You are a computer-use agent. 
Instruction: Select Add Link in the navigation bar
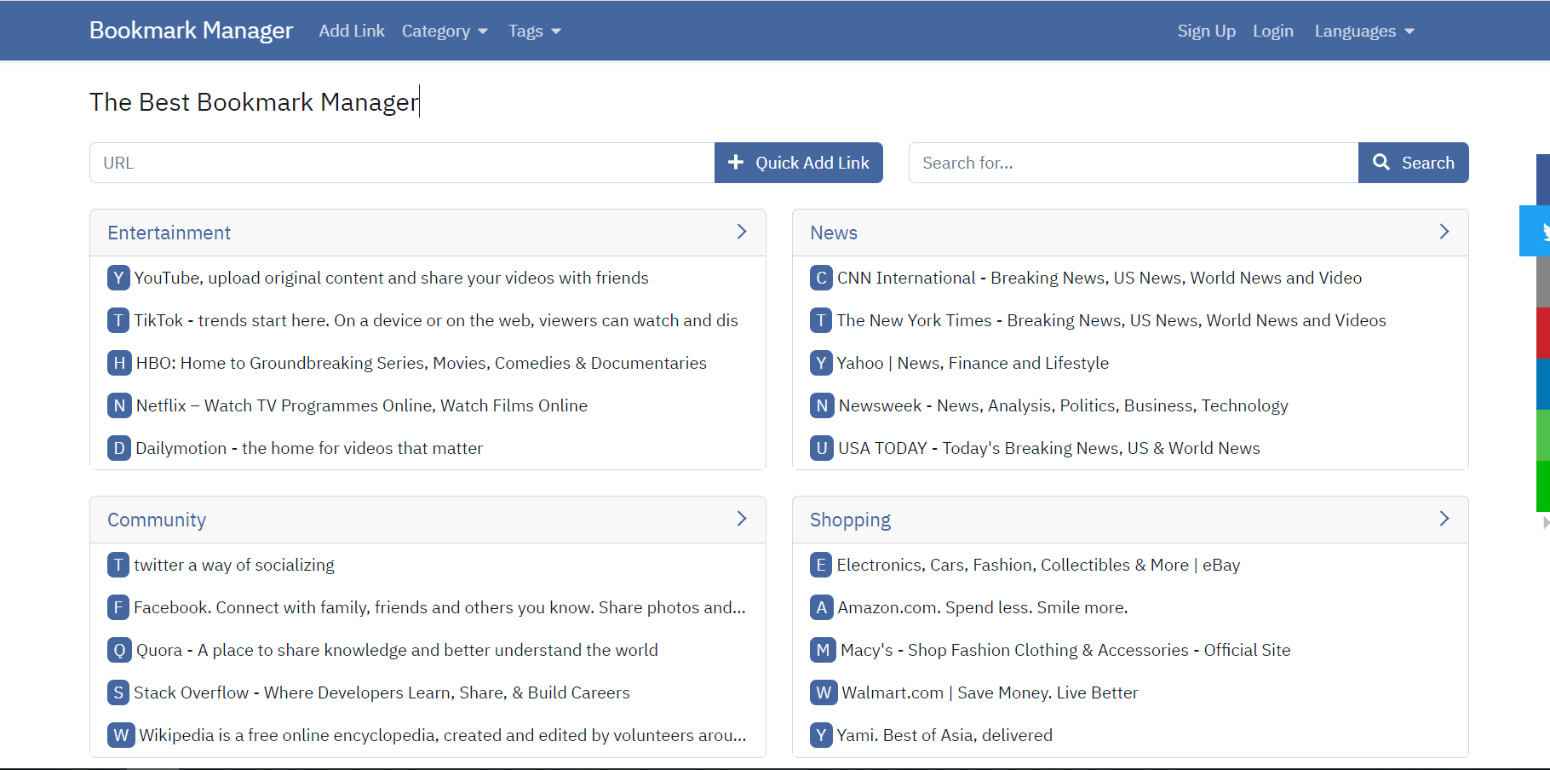coord(351,31)
